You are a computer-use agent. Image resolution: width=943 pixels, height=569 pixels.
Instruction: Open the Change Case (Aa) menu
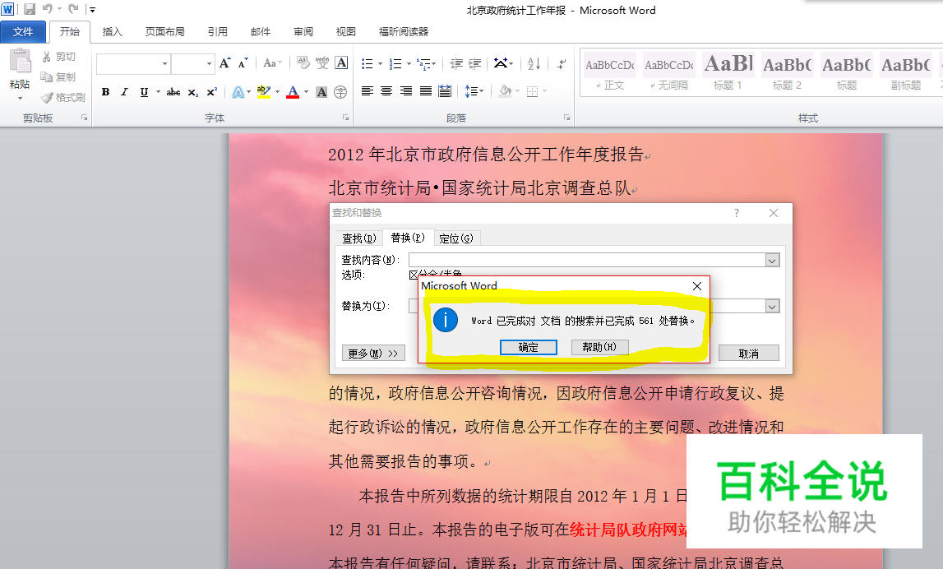271,63
